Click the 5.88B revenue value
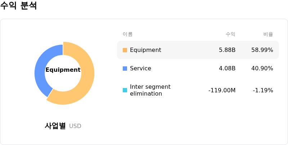This screenshot has width=288, height=145. (227, 50)
